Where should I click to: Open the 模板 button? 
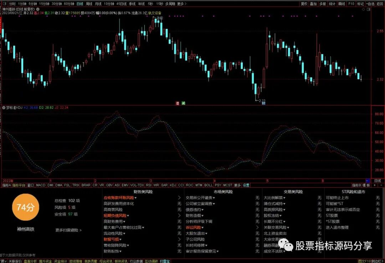point(366,185)
